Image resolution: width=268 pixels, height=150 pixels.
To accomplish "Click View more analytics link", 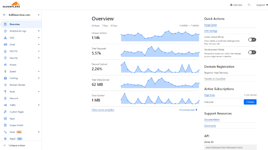I will [103, 110].
